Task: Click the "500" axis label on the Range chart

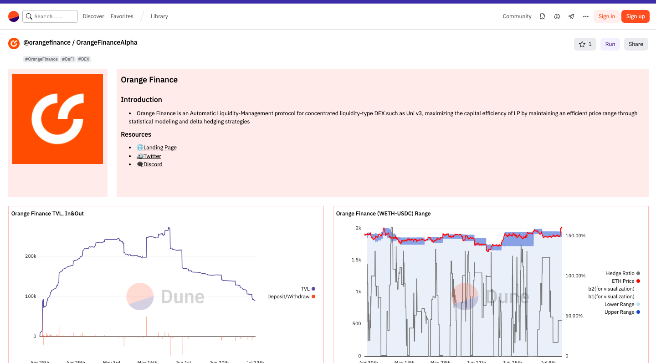Action: (x=357, y=324)
